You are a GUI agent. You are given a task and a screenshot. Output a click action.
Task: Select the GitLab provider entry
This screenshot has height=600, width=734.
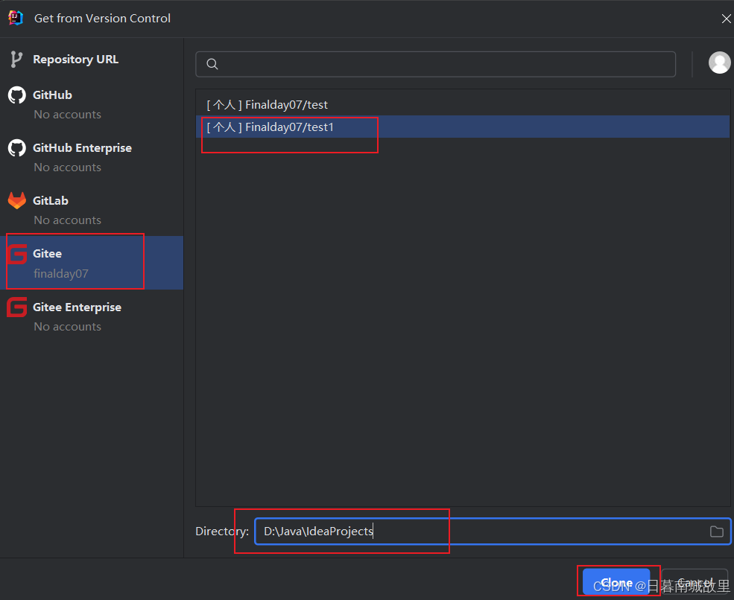[x=92, y=209]
